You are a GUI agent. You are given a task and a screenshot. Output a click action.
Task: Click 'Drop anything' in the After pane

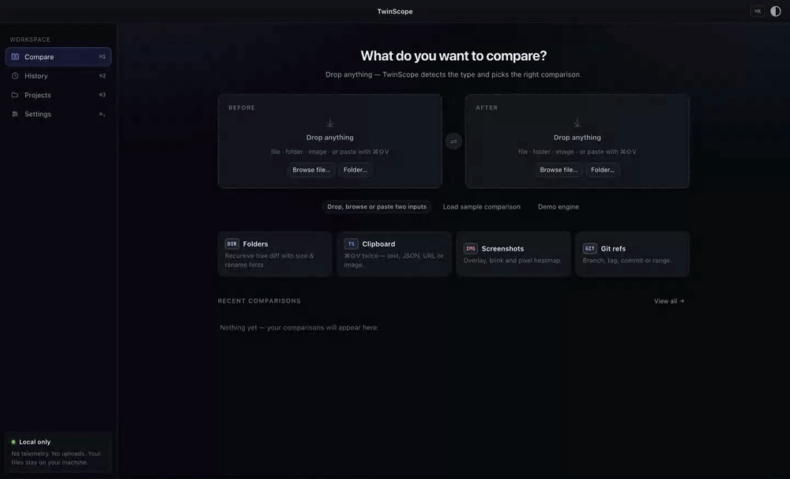(x=577, y=138)
